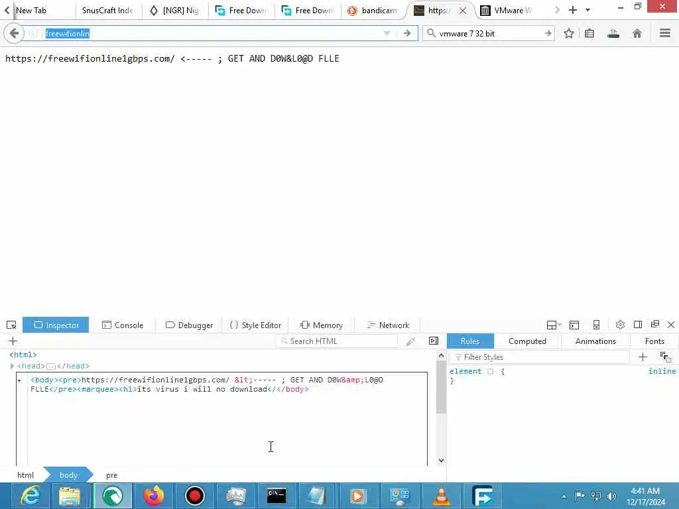Toggle pseudo-class panel icon in Rules

pos(666,357)
